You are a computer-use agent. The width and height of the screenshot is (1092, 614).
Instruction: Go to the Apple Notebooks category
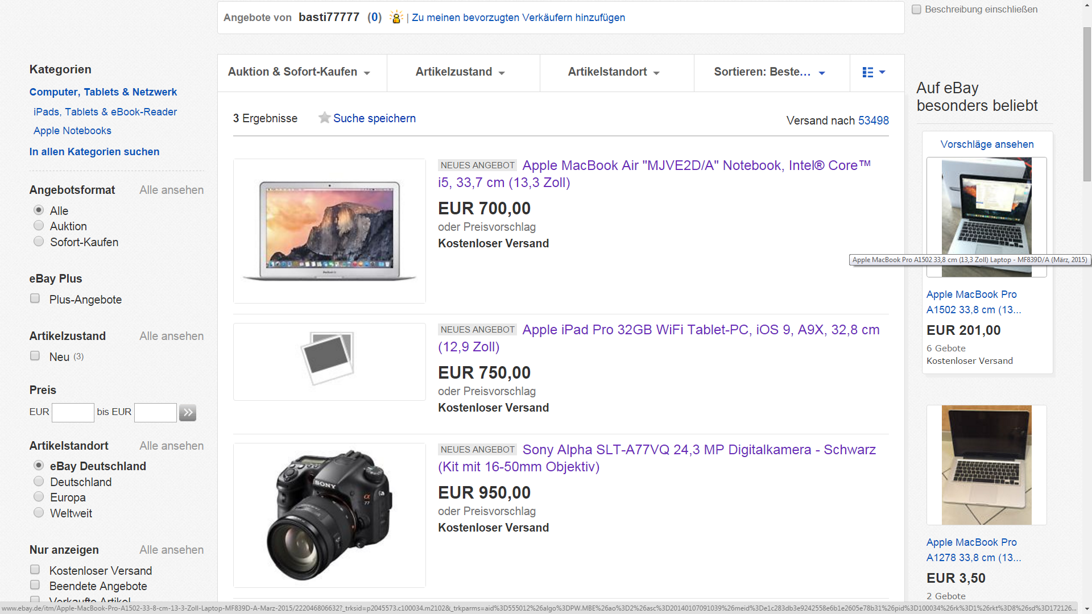[72, 131]
